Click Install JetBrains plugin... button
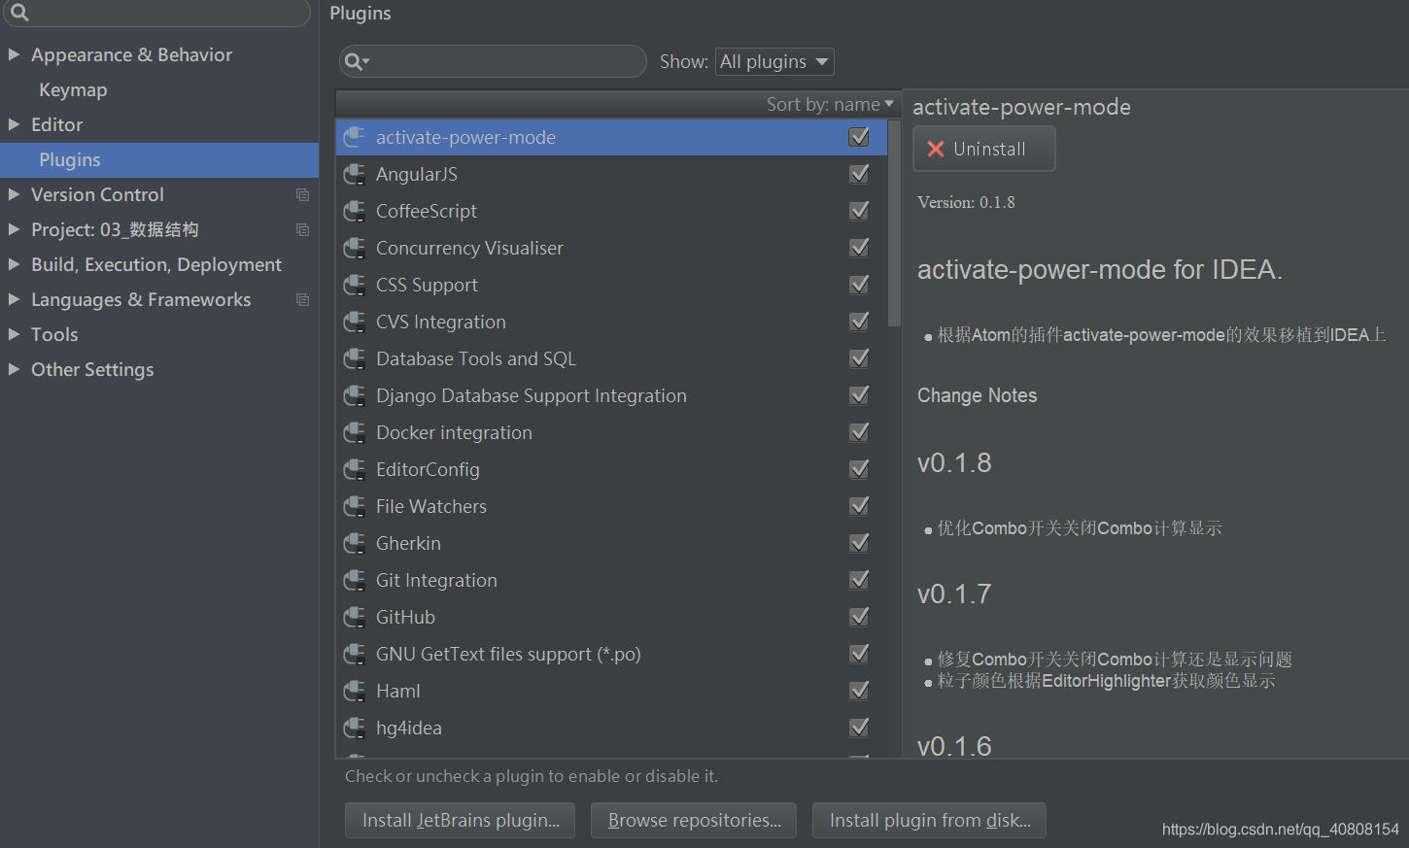 pos(460,820)
